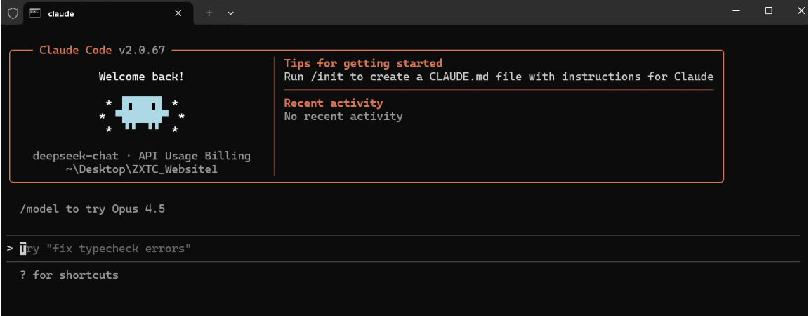Screen dimensions: 809x316
Task: Click the "/model to try Opus 4.5" hint
Action: 93,209
